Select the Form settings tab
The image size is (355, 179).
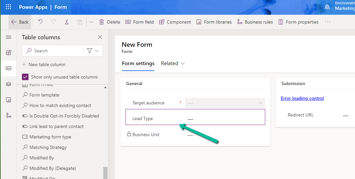click(x=138, y=63)
